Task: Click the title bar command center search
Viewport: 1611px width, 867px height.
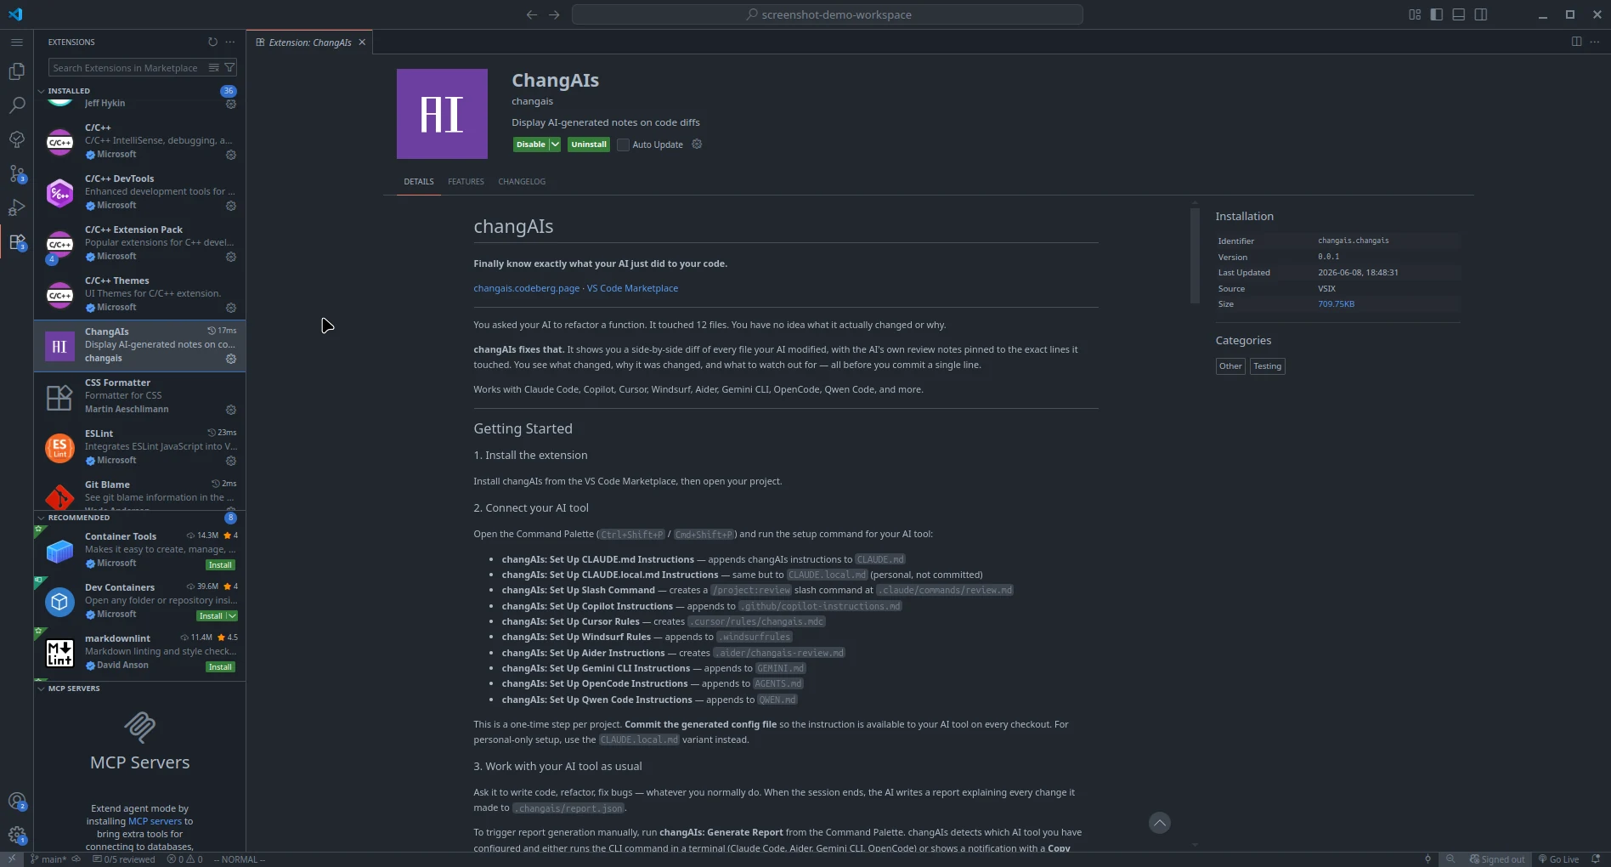Action: coord(827,14)
